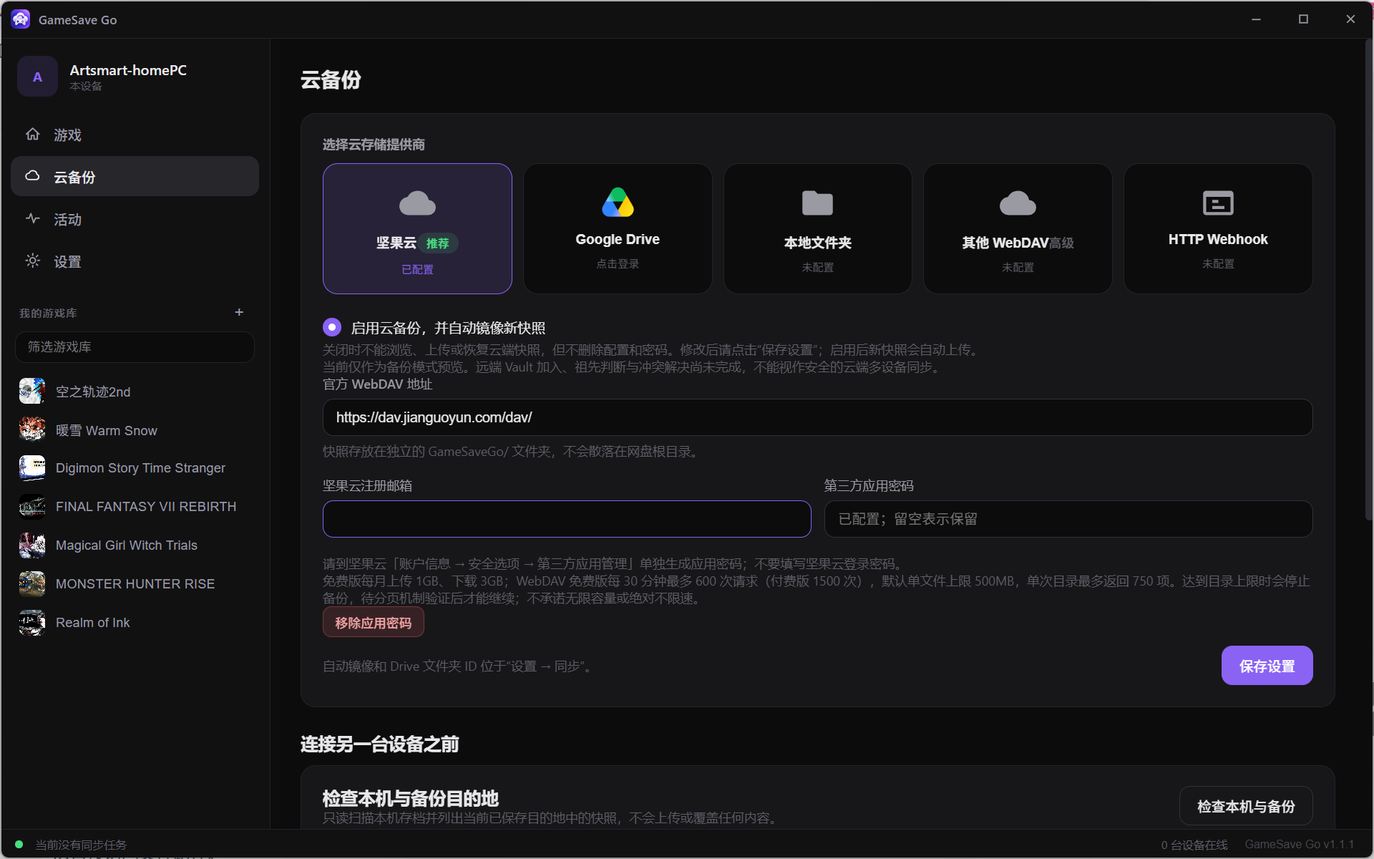The width and height of the screenshot is (1374, 859).
Task: Choose the 其他 WebDAV cloud icon
Action: pos(1018,203)
